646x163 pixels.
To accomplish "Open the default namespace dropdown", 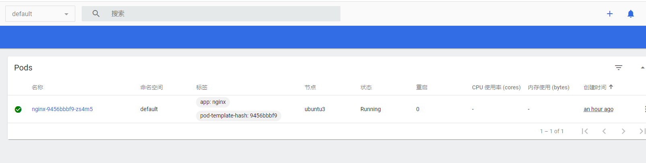I will (x=40, y=14).
